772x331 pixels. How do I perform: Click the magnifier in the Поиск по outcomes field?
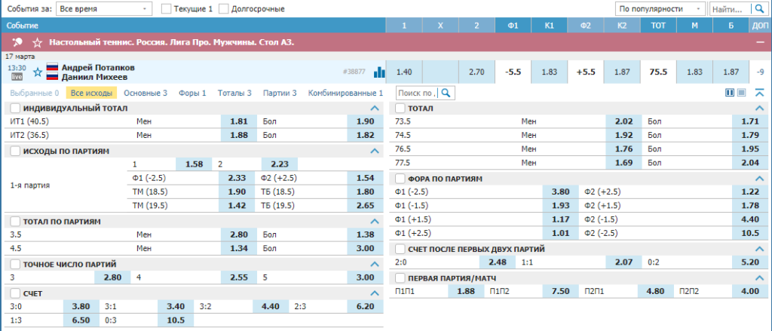(x=446, y=93)
